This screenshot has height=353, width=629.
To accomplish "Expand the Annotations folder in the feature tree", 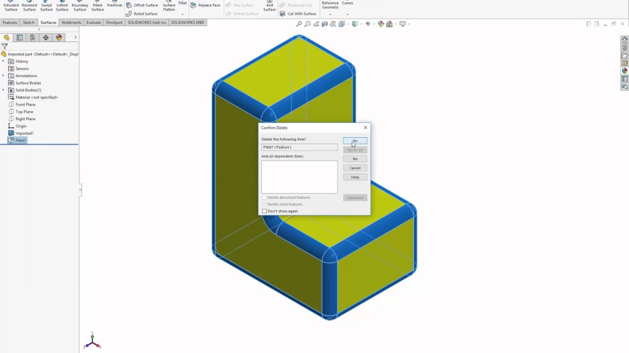I will tap(3, 76).
